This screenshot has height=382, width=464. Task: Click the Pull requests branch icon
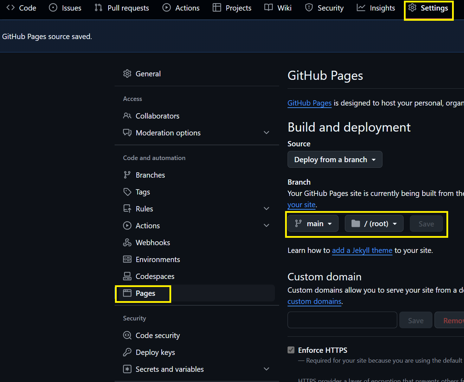pos(98,7)
